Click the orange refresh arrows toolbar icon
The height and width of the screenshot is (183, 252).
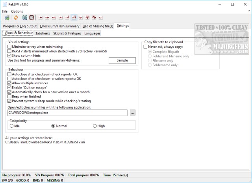pyautogui.click(x=16, y=18)
